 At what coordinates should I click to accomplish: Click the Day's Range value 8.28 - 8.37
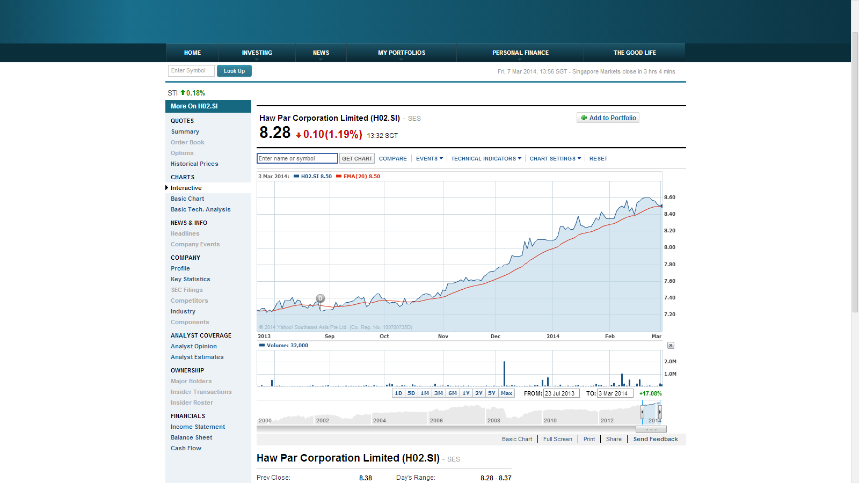496,478
